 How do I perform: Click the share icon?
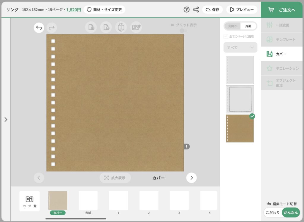(x=196, y=9)
